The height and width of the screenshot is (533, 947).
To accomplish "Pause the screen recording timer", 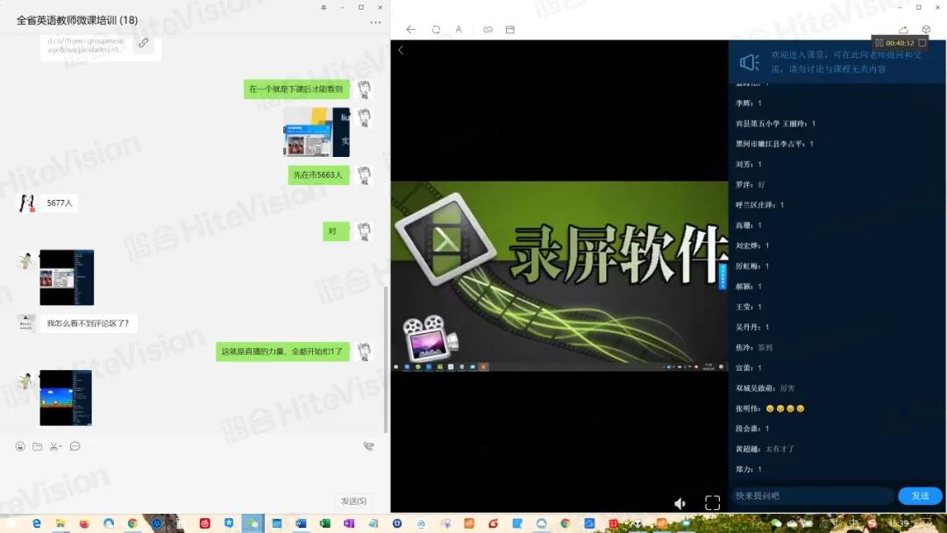I will point(878,42).
